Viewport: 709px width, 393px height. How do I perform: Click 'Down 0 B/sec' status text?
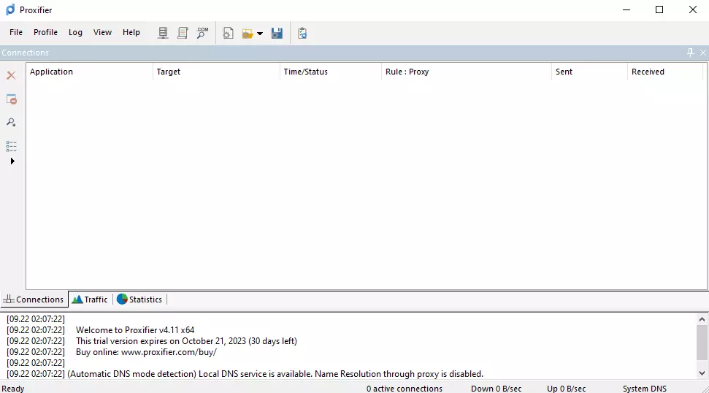pos(496,389)
